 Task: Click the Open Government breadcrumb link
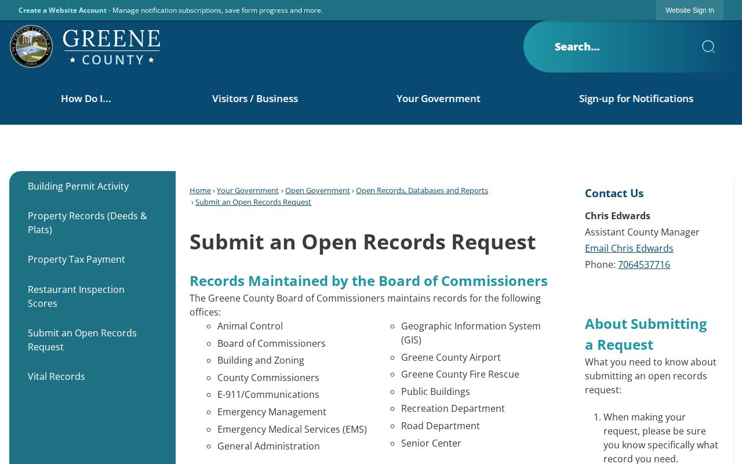318,190
